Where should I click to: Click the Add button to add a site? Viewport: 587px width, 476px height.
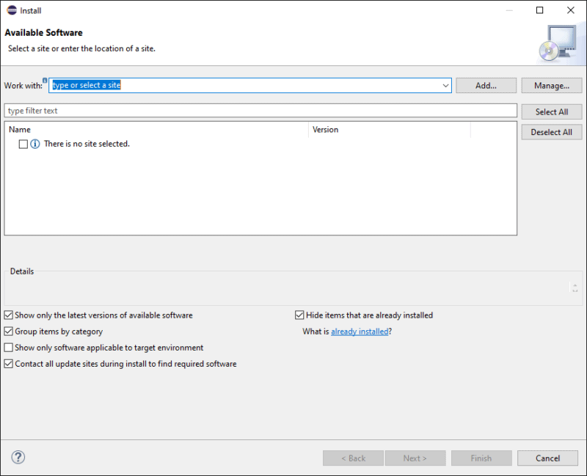point(486,85)
